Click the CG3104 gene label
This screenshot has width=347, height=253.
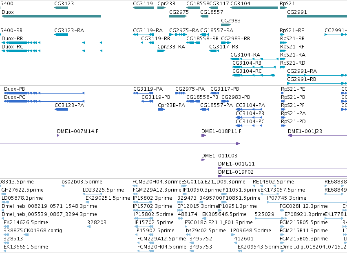tap(240, 4)
